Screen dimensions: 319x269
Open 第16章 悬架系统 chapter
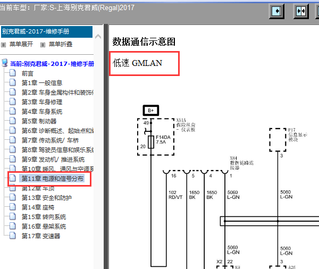click(44, 226)
